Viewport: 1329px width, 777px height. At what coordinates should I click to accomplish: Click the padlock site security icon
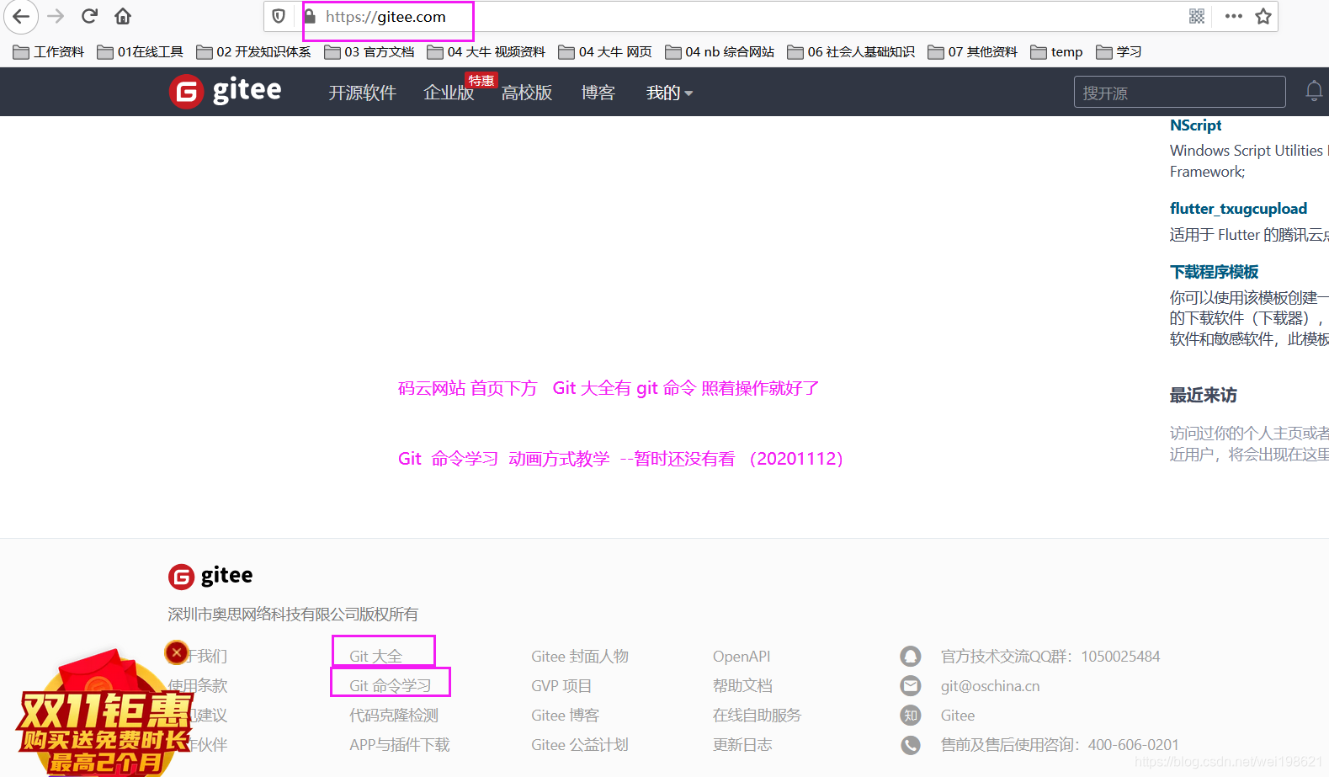pyautogui.click(x=310, y=16)
